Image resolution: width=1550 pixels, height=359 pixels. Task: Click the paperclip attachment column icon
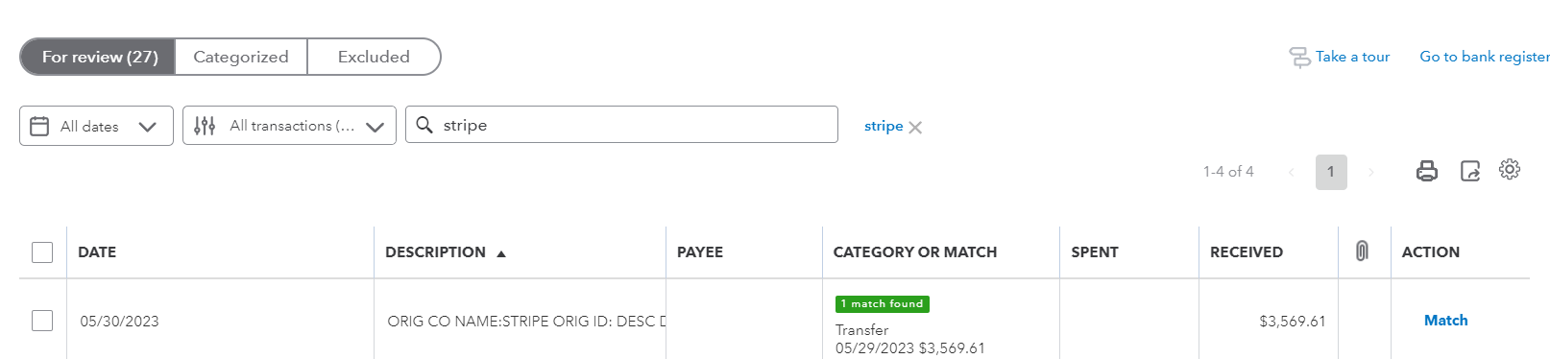click(x=1362, y=251)
